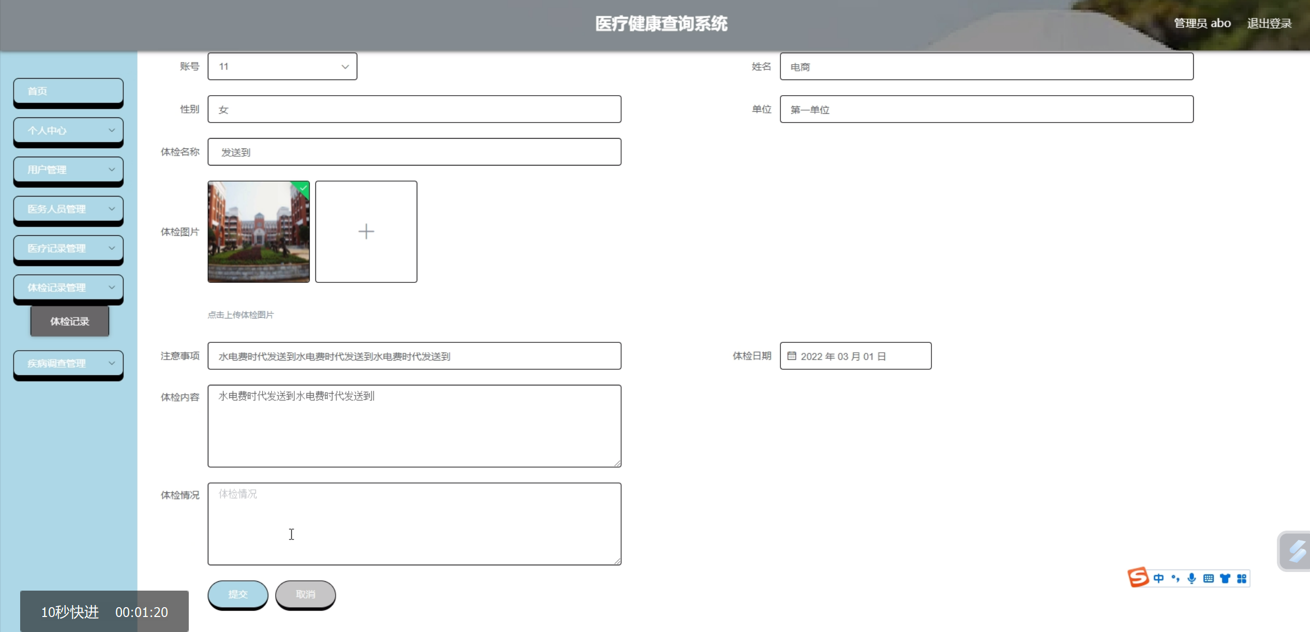Open the Sogou toolbox grid icon
This screenshot has width=1310, height=632.
[x=1241, y=578]
